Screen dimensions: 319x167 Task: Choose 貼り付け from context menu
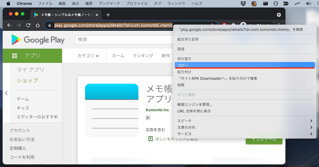(245, 72)
